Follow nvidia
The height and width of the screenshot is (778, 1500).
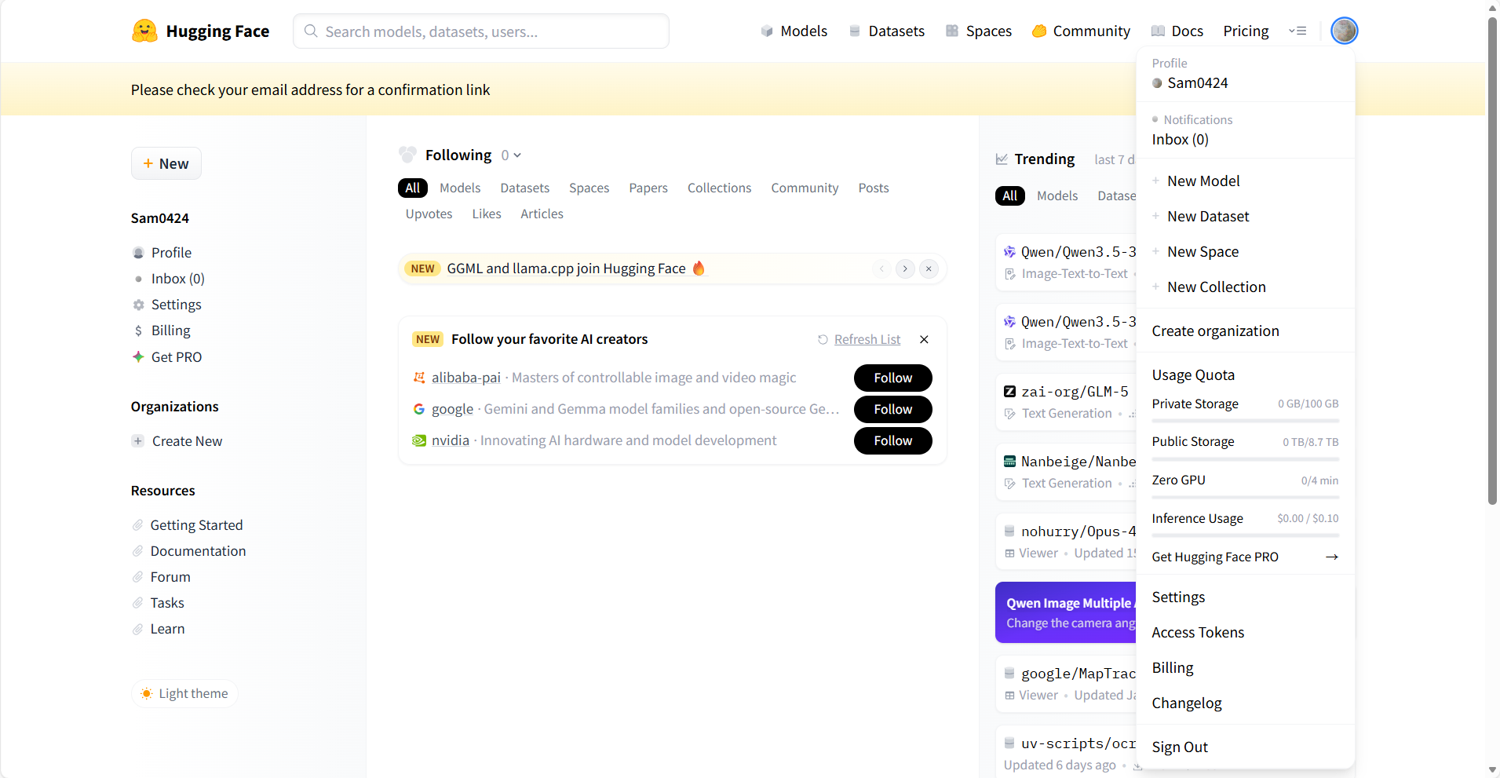[893, 440]
